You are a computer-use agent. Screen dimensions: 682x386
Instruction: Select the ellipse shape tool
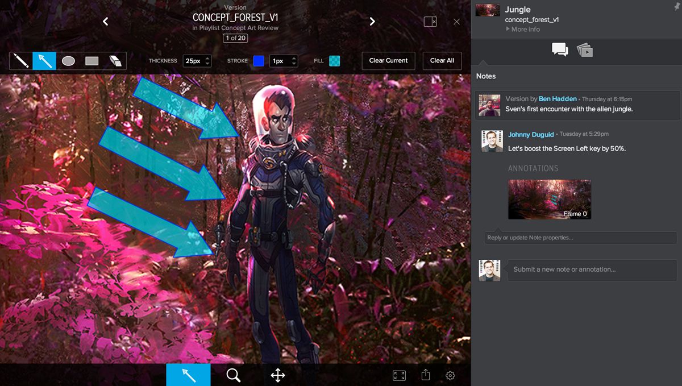pyautogui.click(x=68, y=61)
